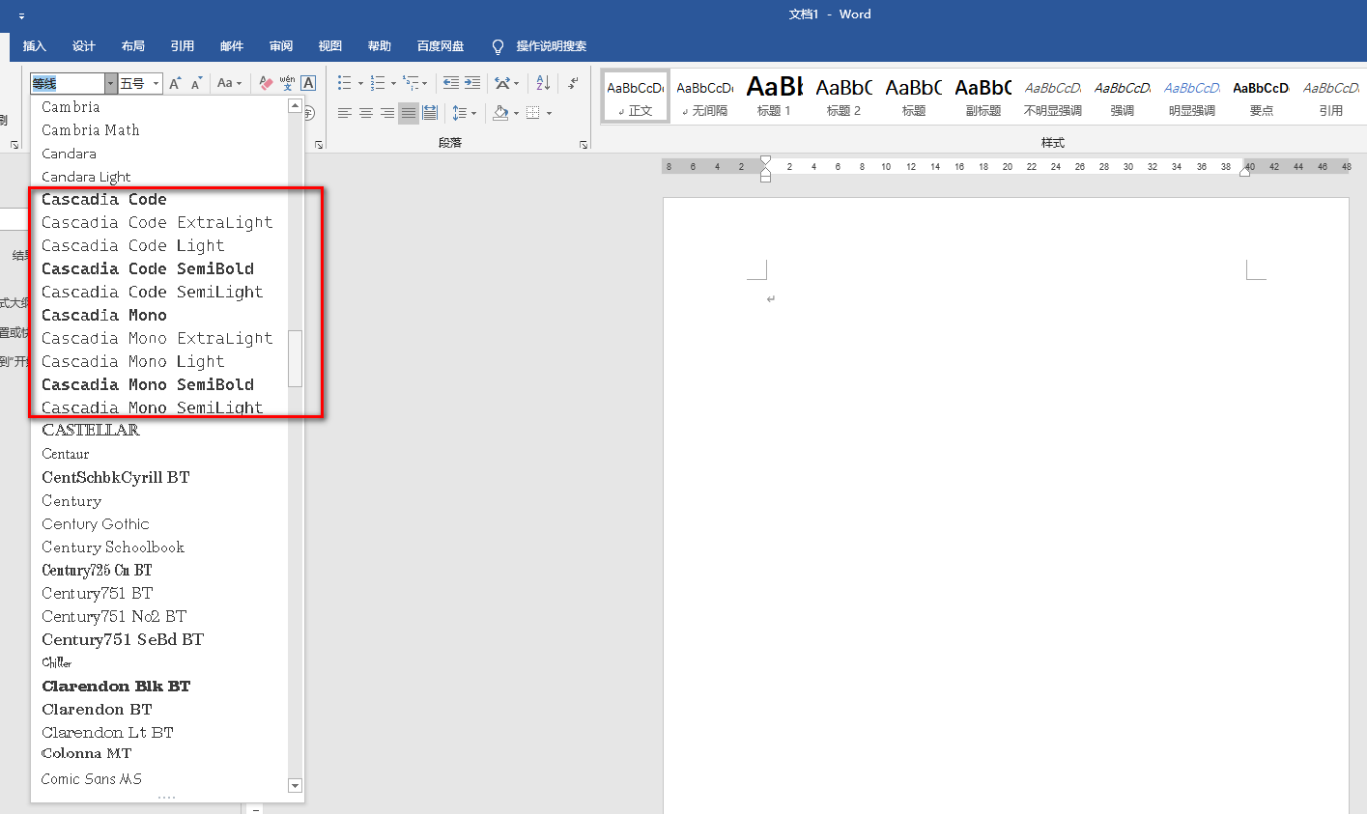Expand bullet library dropdown arrow
The image size is (1367, 814).
[360, 83]
